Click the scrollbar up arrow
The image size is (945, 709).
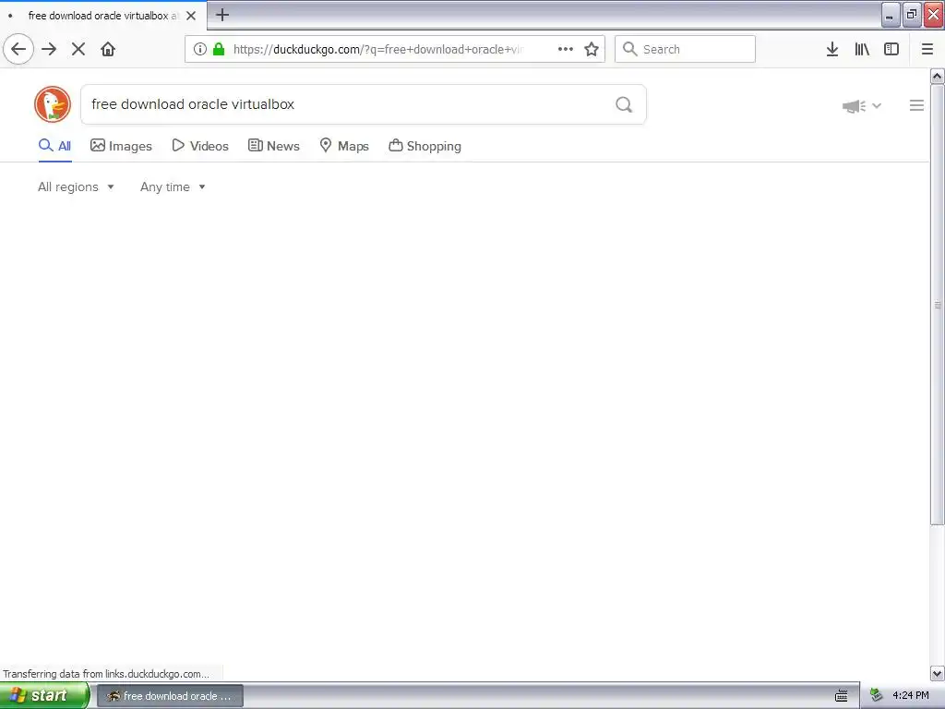[x=938, y=76]
